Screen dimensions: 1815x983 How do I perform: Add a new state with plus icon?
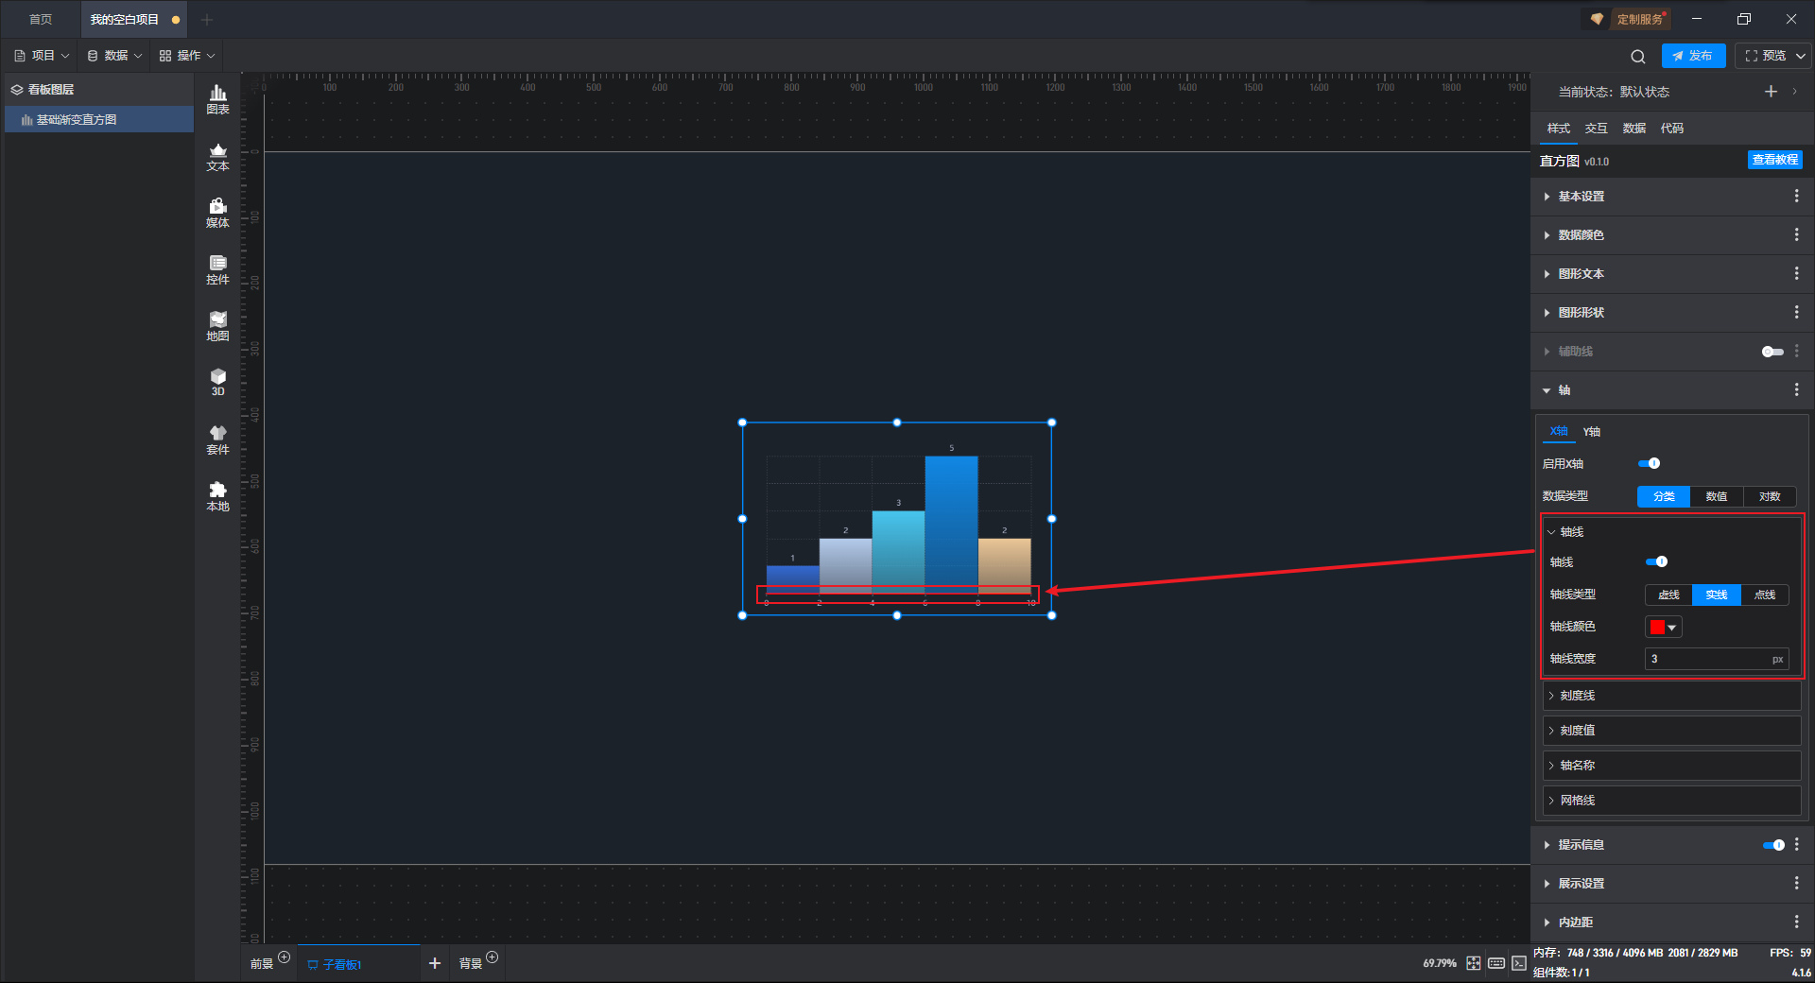(1771, 92)
